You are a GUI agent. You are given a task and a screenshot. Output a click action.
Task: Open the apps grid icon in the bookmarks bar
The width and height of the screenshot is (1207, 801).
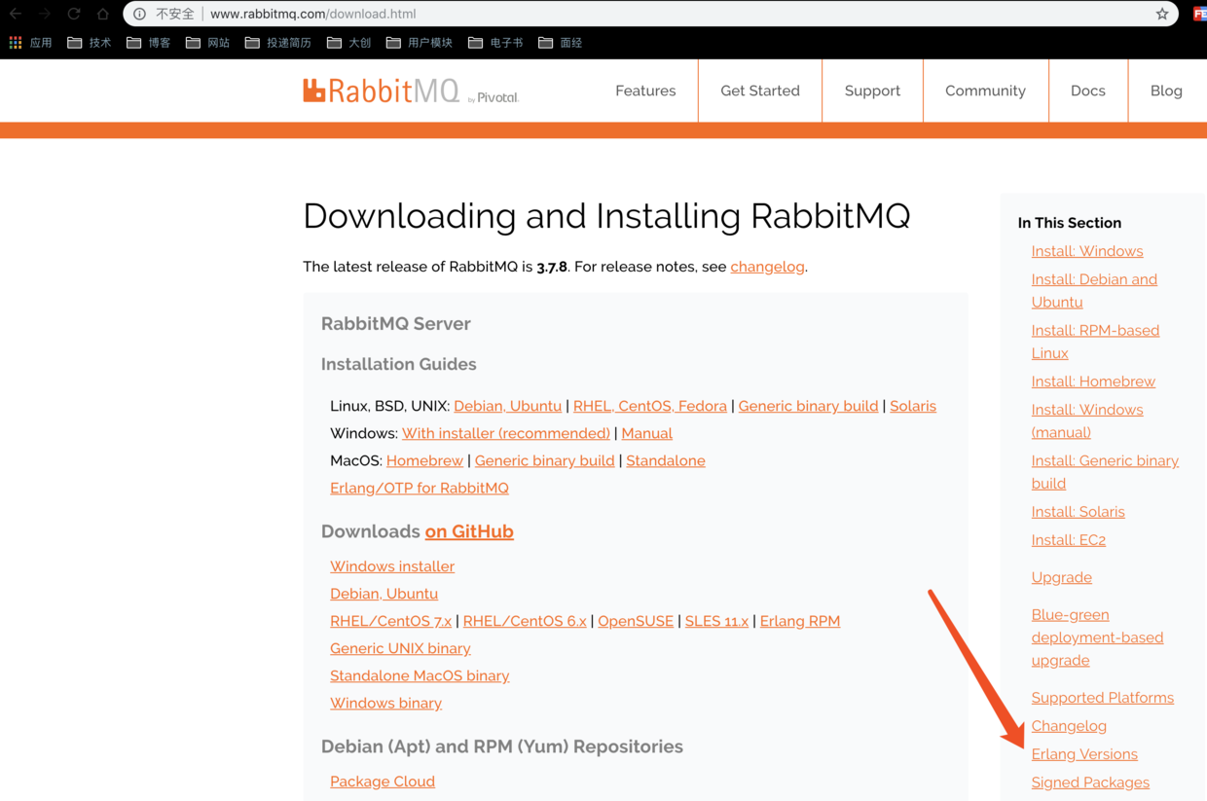16,43
